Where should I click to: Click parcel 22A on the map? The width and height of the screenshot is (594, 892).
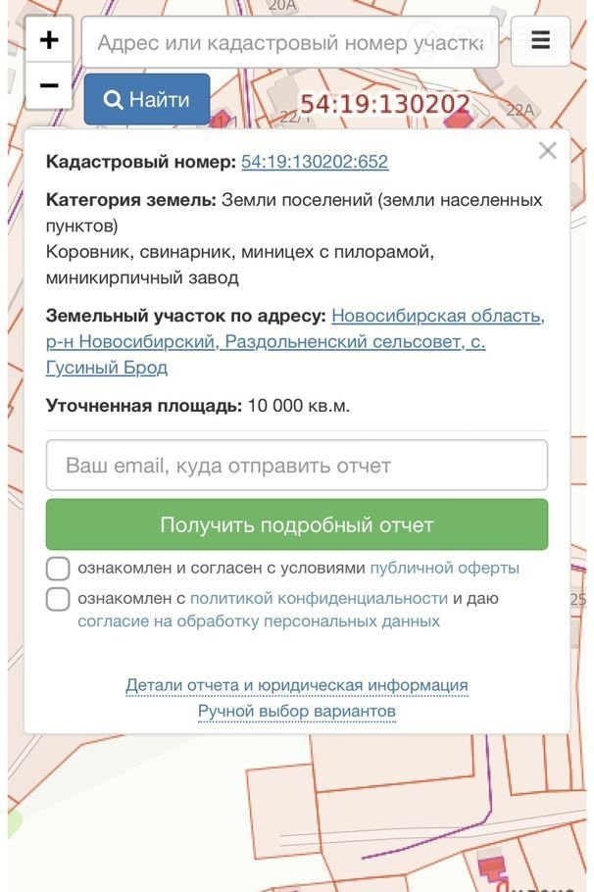tap(520, 110)
